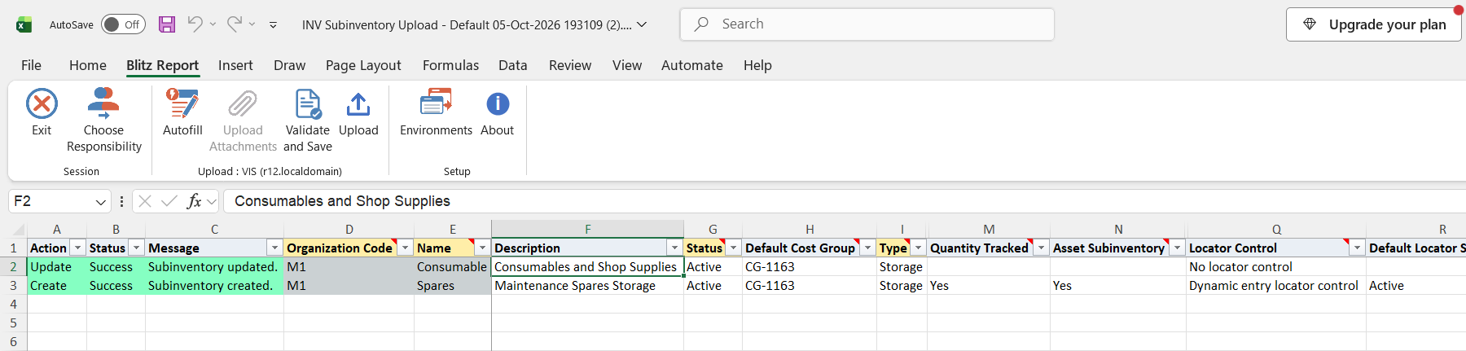Click the Save floppy disk icon
The height and width of the screenshot is (351, 1466).
(x=167, y=24)
